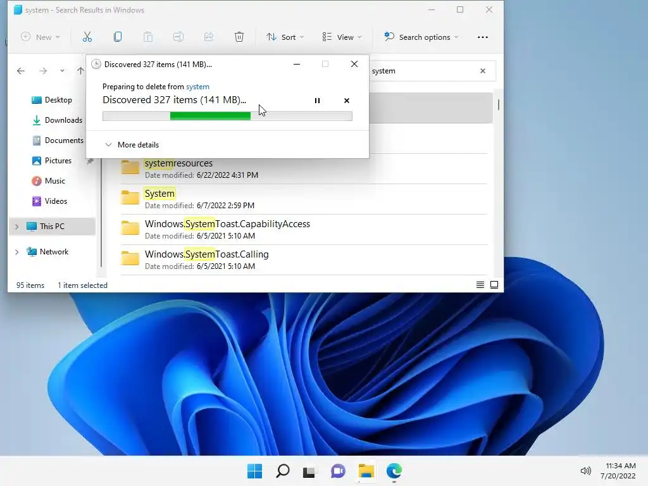Click the Rename icon in toolbar
The image size is (648, 486).
pyautogui.click(x=178, y=37)
